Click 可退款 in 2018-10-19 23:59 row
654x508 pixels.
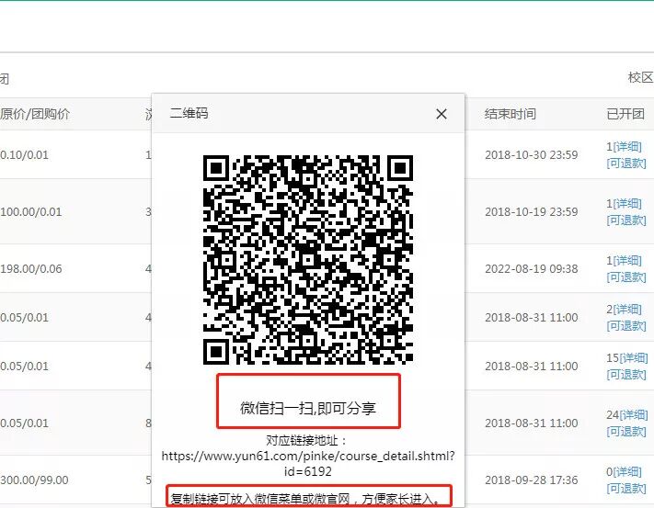click(626, 220)
